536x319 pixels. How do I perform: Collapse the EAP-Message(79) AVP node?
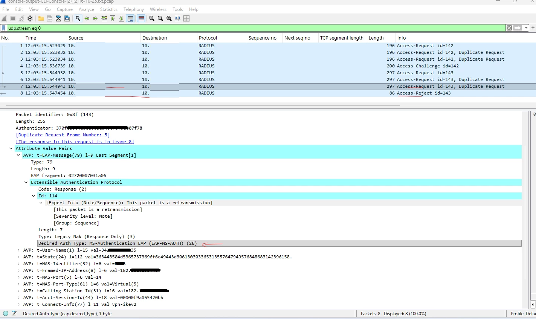point(18,155)
